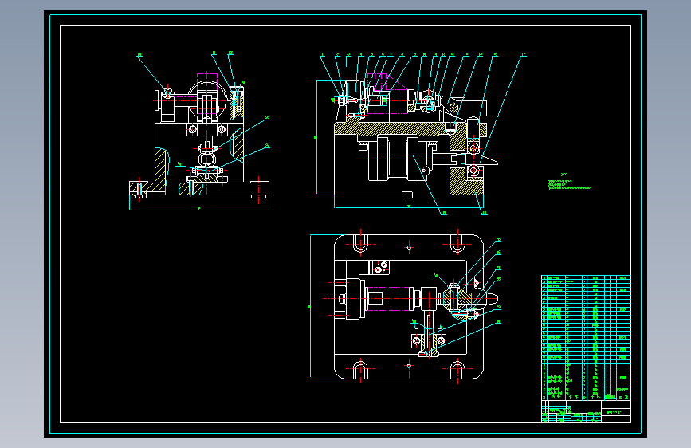The width and height of the screenshot is (691, 448).
Task: Click the title block below the parts list
Action: [586, 411]
